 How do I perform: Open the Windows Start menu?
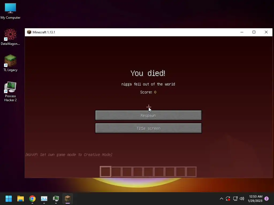[x=9, y=199]
